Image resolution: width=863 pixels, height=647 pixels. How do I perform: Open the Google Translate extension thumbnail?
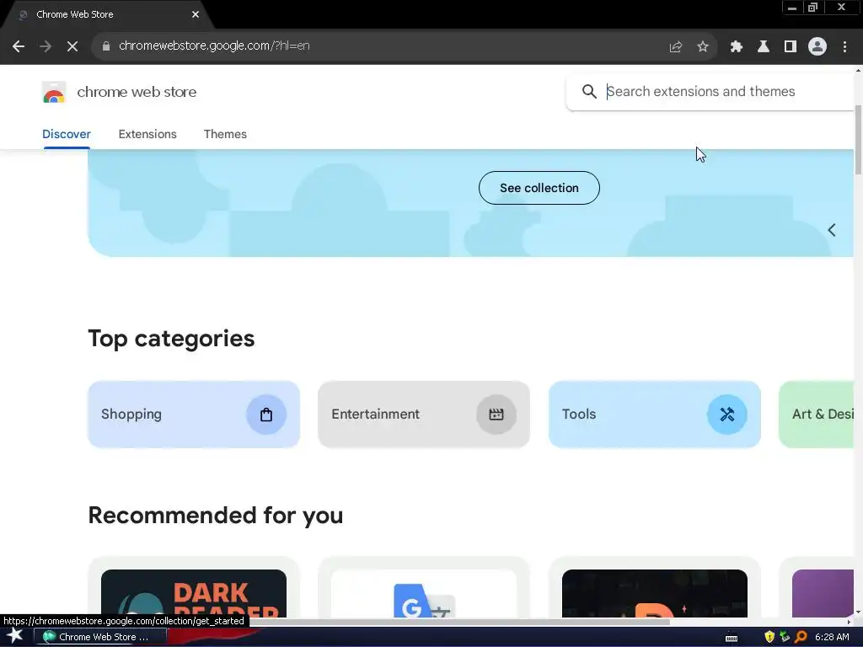pos(424,593)
